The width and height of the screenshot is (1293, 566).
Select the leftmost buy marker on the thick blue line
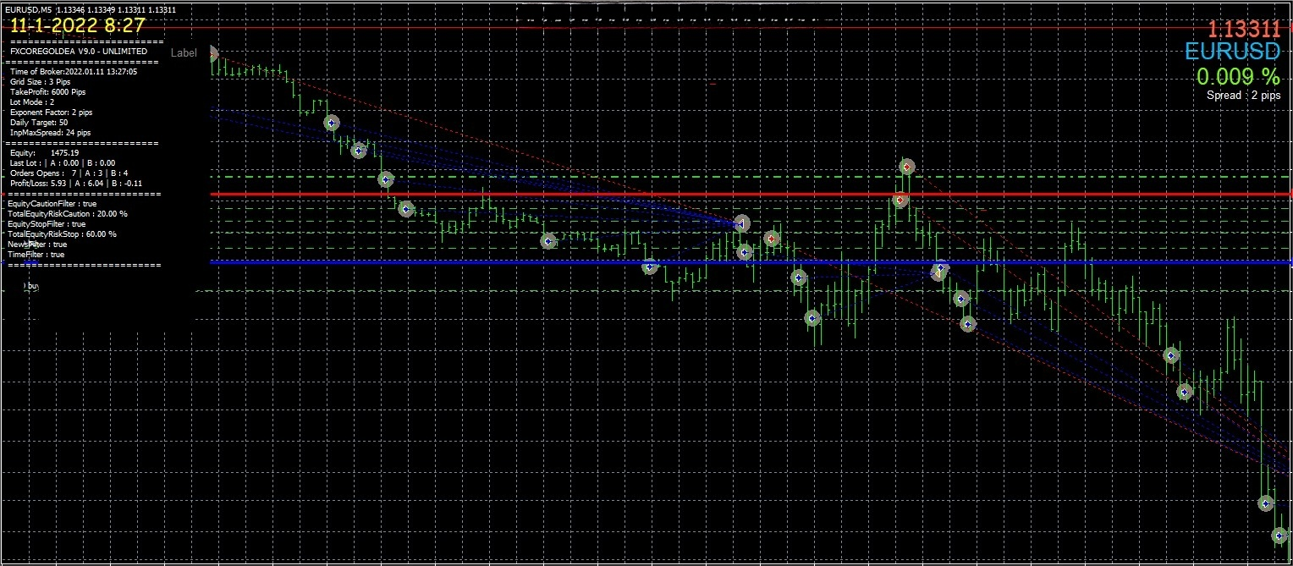tap(650, 267)
